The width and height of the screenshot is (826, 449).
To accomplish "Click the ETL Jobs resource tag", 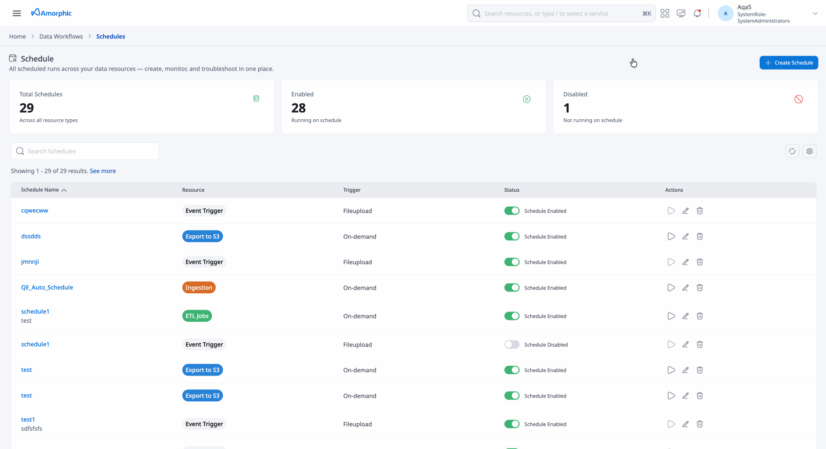I will coord(197,316).
